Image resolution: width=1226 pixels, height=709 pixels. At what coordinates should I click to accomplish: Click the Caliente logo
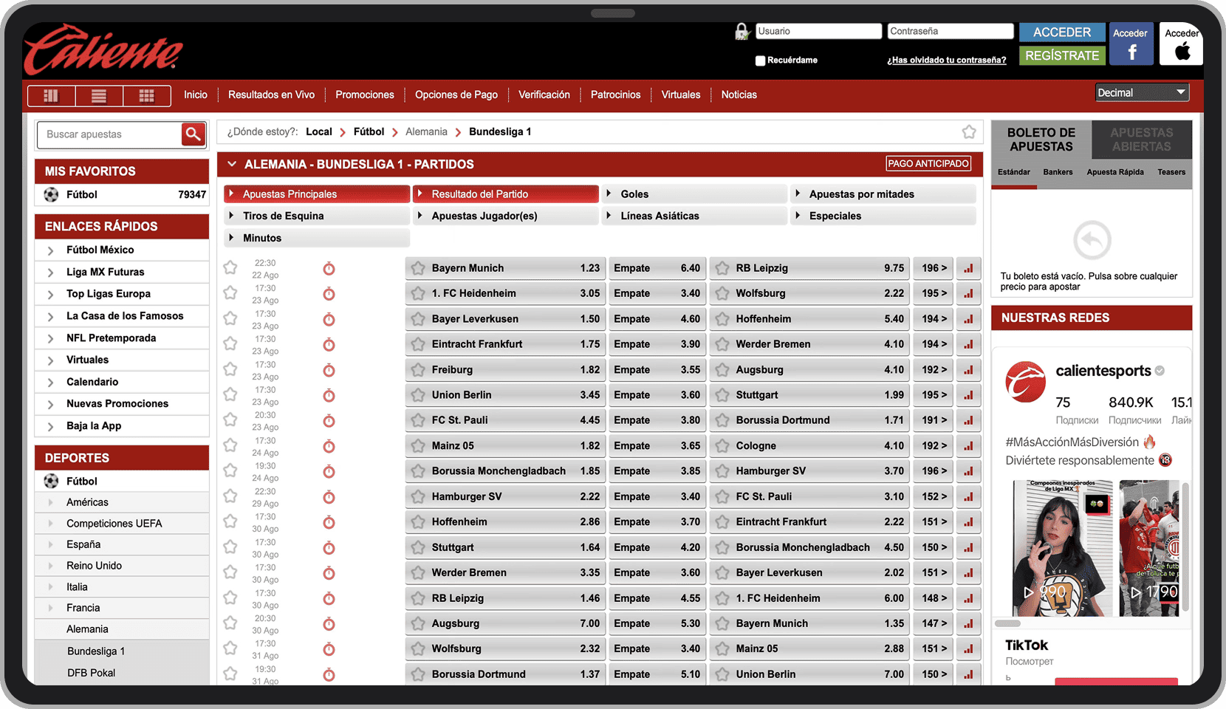point(103,49)
